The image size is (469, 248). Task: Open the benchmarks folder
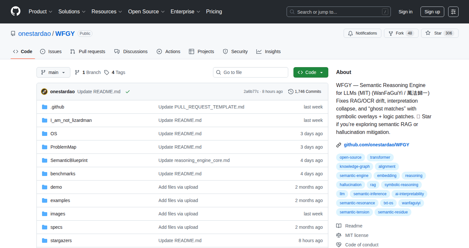point(63,174)
